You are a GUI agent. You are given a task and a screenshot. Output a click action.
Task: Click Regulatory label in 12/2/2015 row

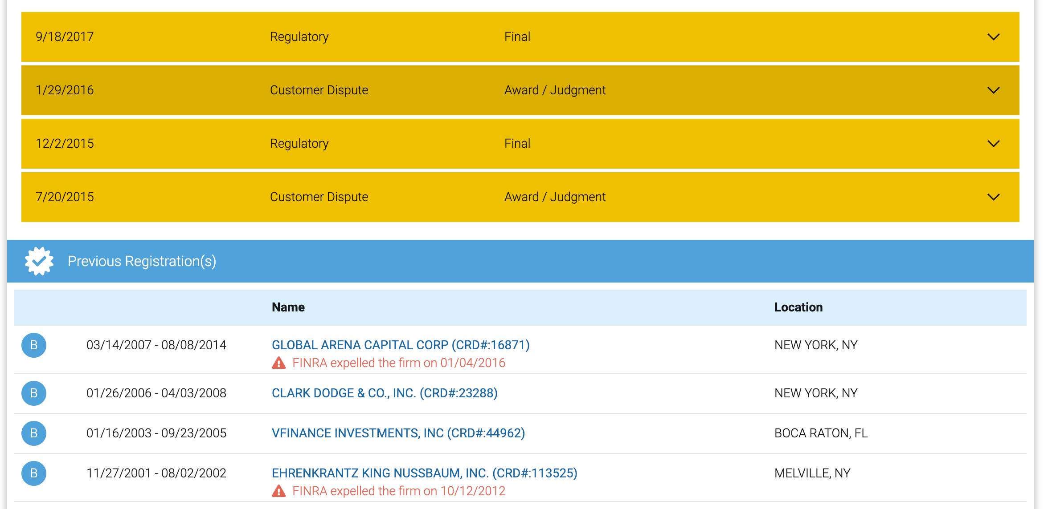(299, 144)
